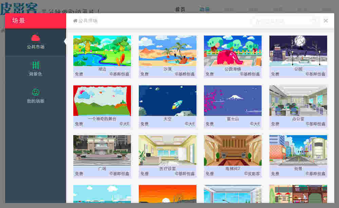
Task: Click the ©皮影客 credit on the 电梯间2 card
Action: click(x=252, y=174)
